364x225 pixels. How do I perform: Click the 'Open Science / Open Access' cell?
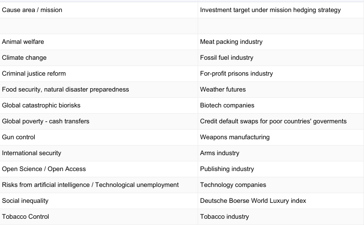pos(44,169)
